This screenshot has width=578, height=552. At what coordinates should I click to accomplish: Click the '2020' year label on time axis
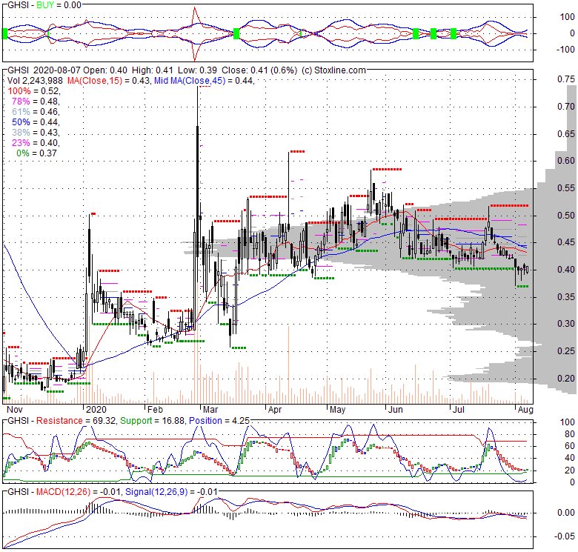96,410
